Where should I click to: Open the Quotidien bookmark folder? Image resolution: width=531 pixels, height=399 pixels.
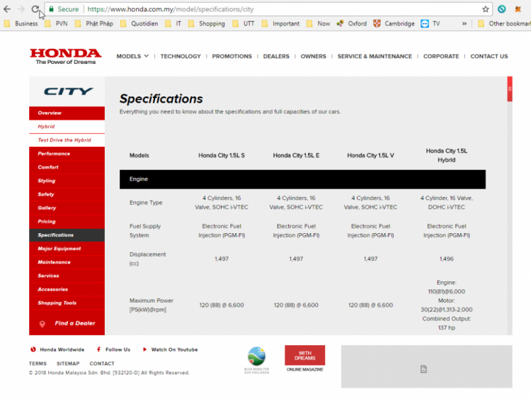(x=139, y=23)
